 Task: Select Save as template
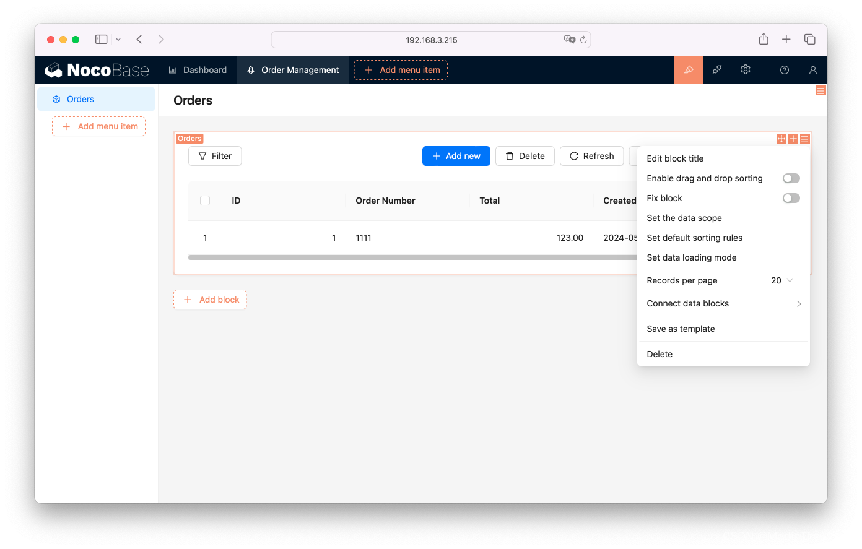723,329
